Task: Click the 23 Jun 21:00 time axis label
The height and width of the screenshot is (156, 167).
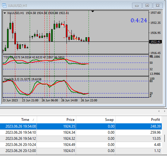Action: [30, 100]
